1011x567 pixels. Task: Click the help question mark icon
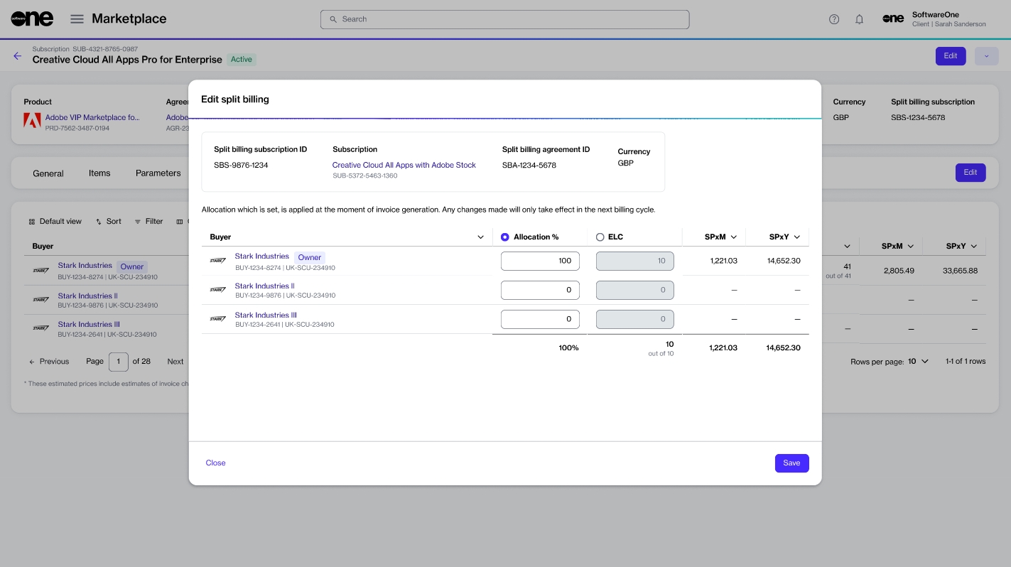point(834,19)
